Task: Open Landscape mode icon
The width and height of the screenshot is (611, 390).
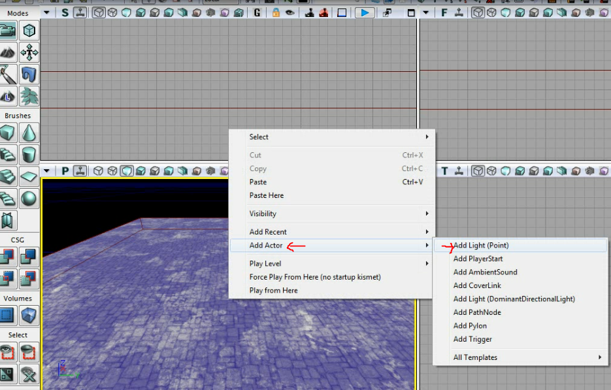Action: pos(8,96)
